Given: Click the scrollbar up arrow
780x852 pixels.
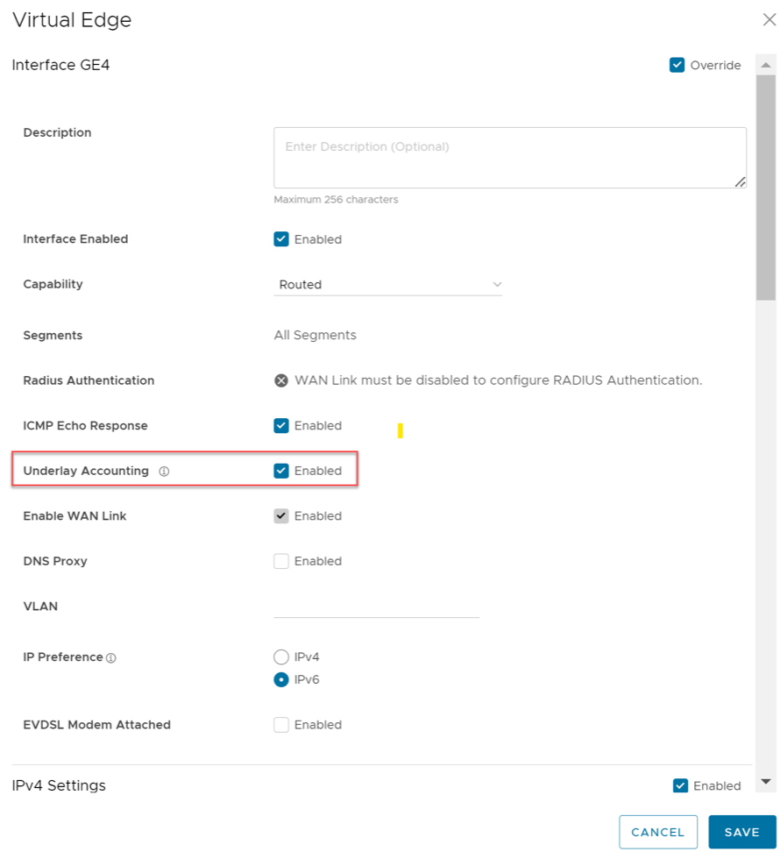Looking at the screenshot, I should click(766, 66).
